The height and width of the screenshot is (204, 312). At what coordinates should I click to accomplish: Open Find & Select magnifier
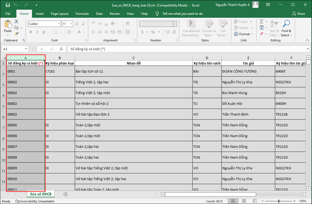(x=286, y=24)
